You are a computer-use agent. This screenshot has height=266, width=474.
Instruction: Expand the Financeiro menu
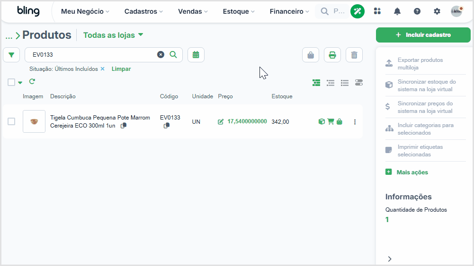click(289, 11)
